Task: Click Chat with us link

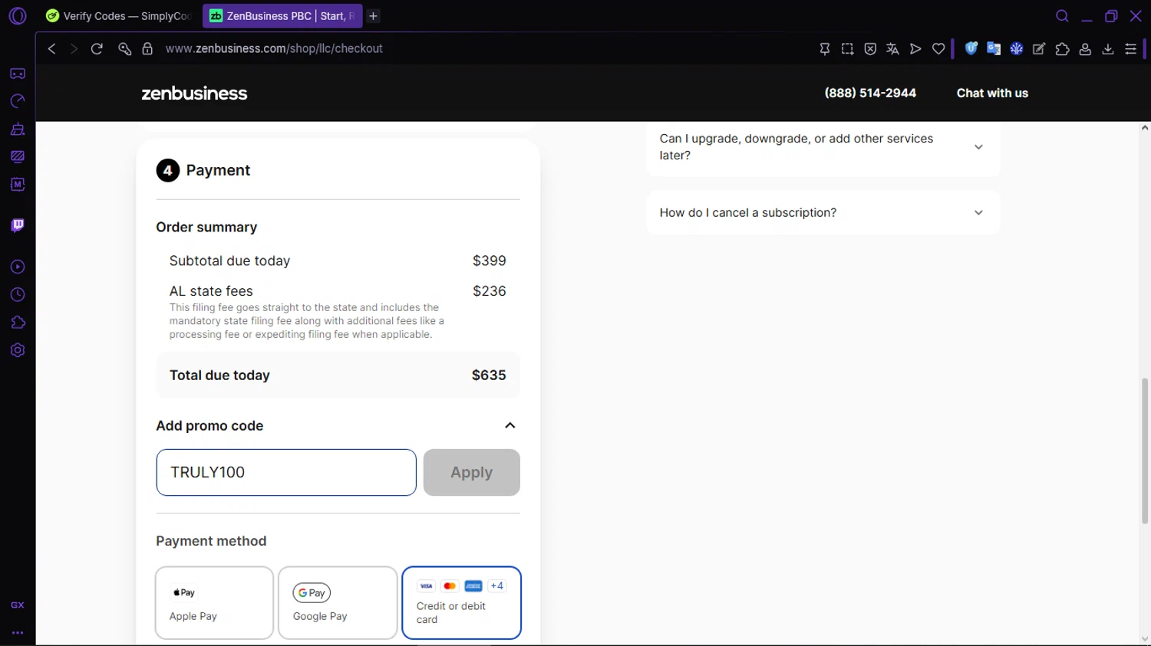Action: coord(992,93)
